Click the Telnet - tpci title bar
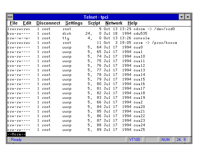210x157 pixels. pos(98,17)
